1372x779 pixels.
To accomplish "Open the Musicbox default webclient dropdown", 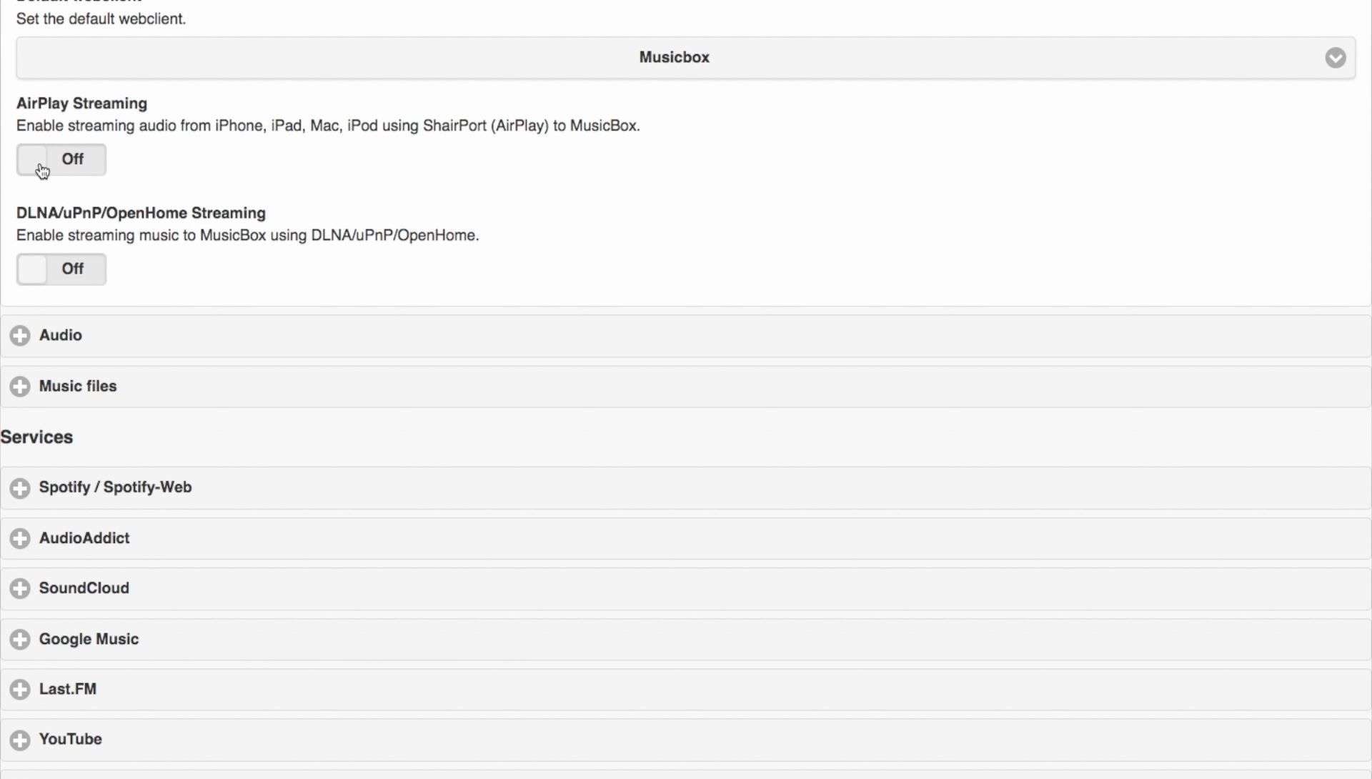I will [674, 58].
